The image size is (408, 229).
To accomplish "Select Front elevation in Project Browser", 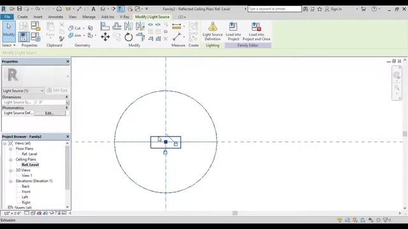I will click(x=26, y=191).
